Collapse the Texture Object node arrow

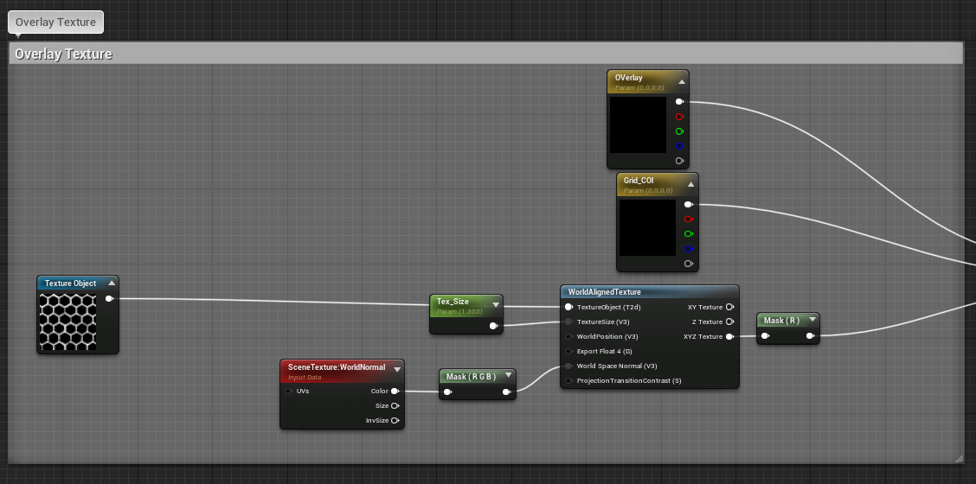[x=112, y=283]
